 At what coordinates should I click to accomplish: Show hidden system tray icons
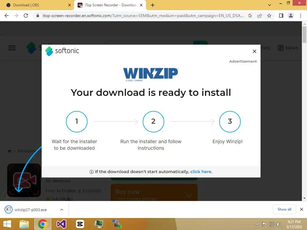(x=257, y=224)
